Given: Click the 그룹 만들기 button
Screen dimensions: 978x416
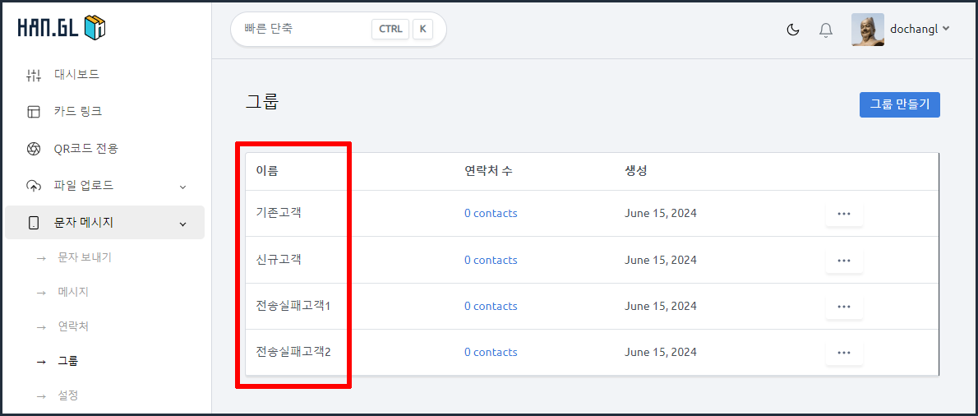Looking at the screenshot, I should (x=899, y=104).
